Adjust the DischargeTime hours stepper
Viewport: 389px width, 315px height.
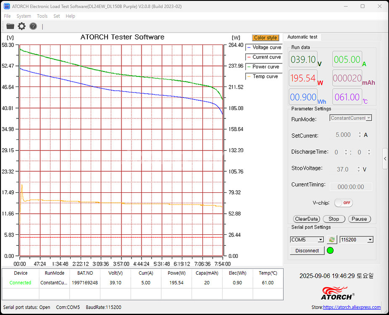click(346, 152)
